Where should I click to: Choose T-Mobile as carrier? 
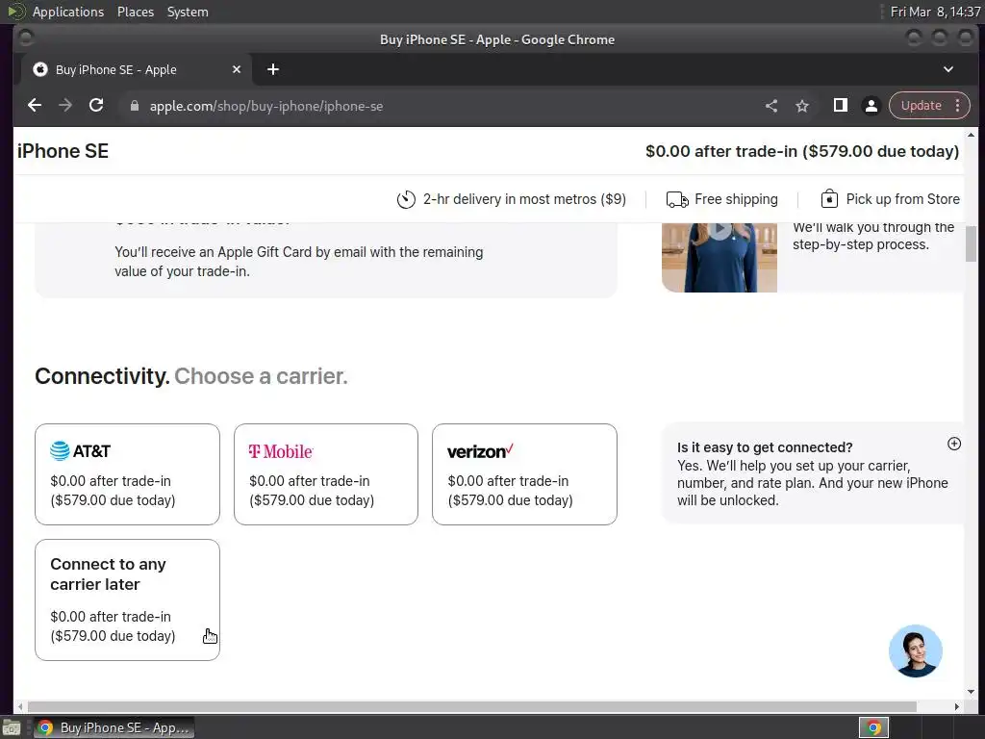pos(326,474)
